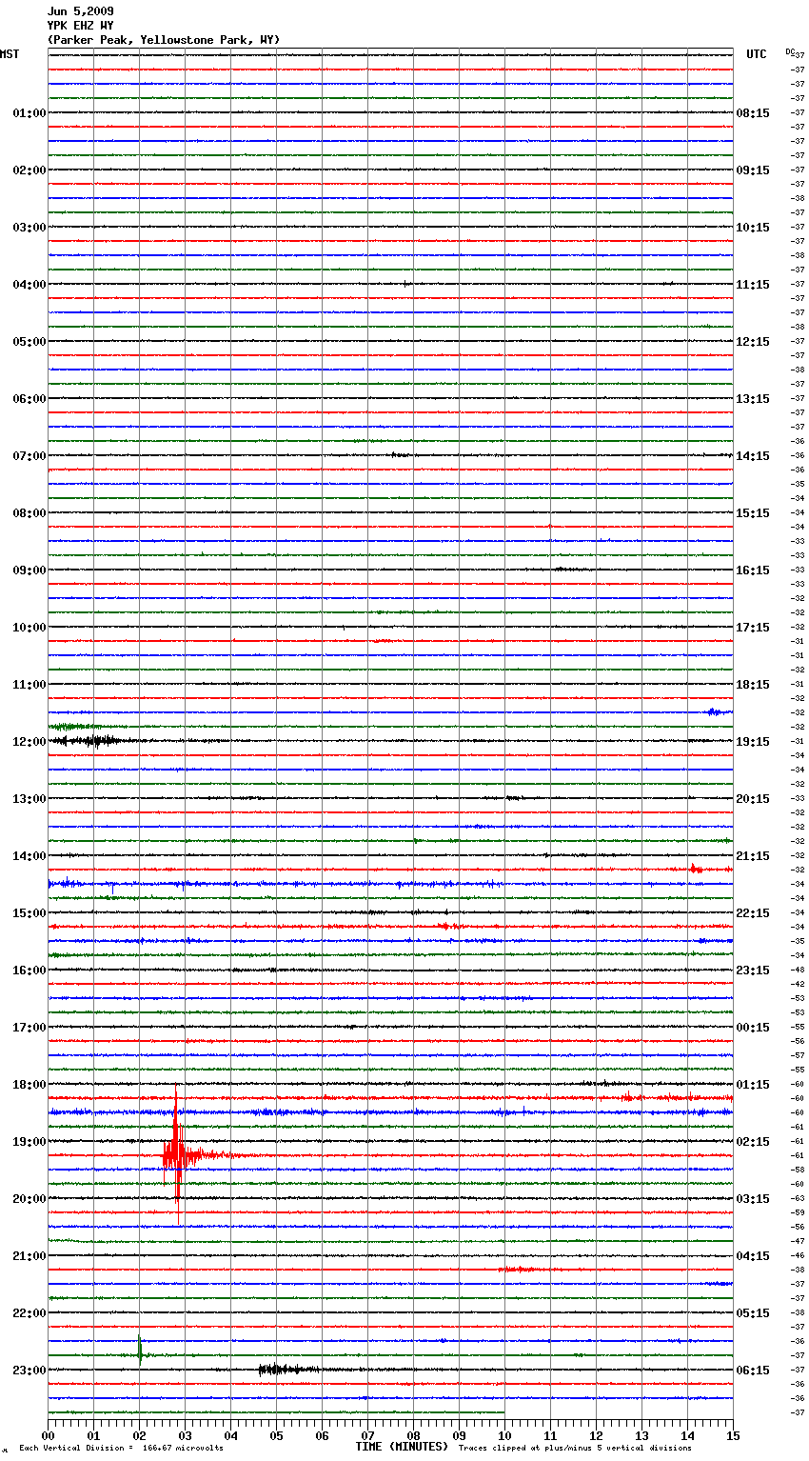Select the 18:00 MST time label
This screenshot has height=1461, width=809.
(x=30, y=1085)
